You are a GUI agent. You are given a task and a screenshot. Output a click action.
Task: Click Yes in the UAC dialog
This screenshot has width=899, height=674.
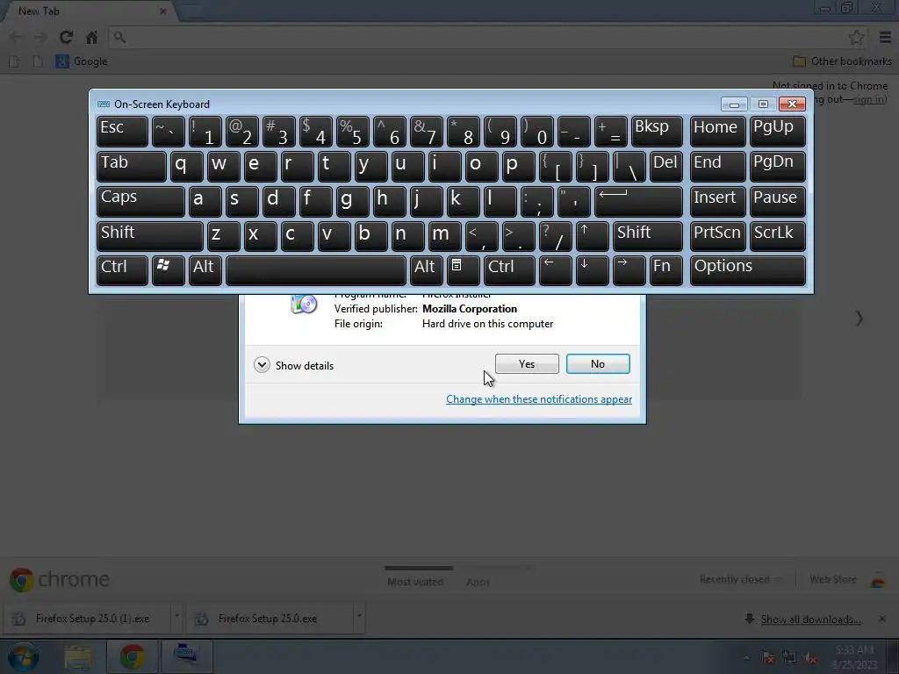click(527, 364)
